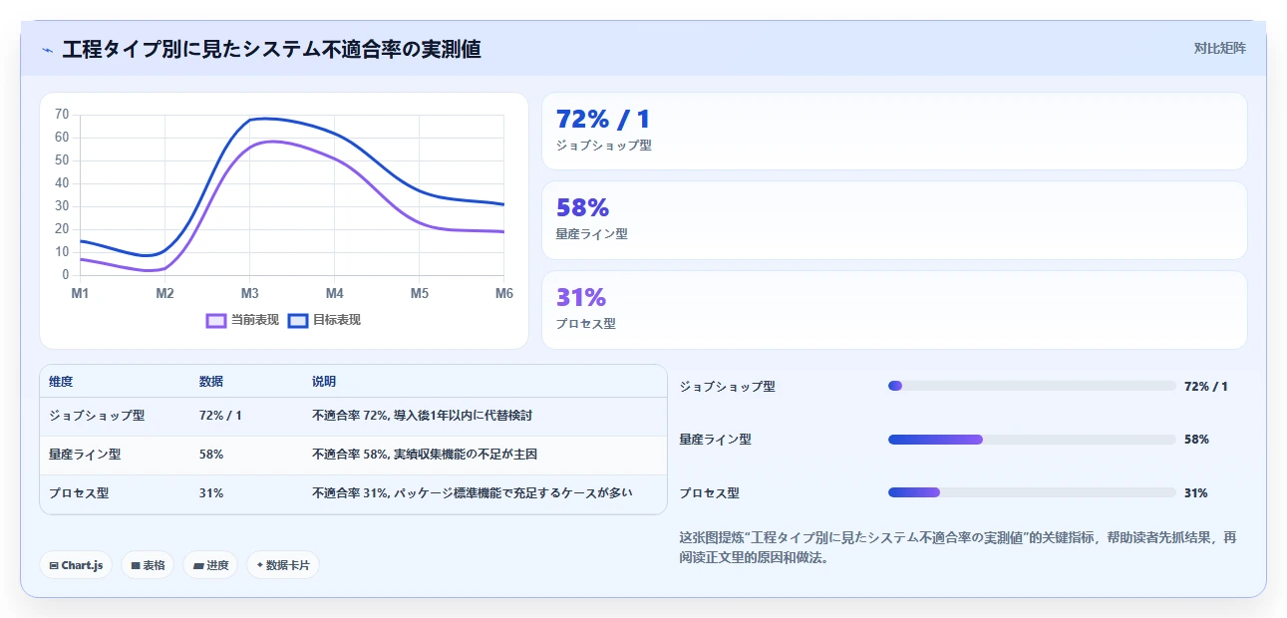Click the 70 tick on the chart y-axis
Viewport: 1287px width, 618px height.
(62, 114)
